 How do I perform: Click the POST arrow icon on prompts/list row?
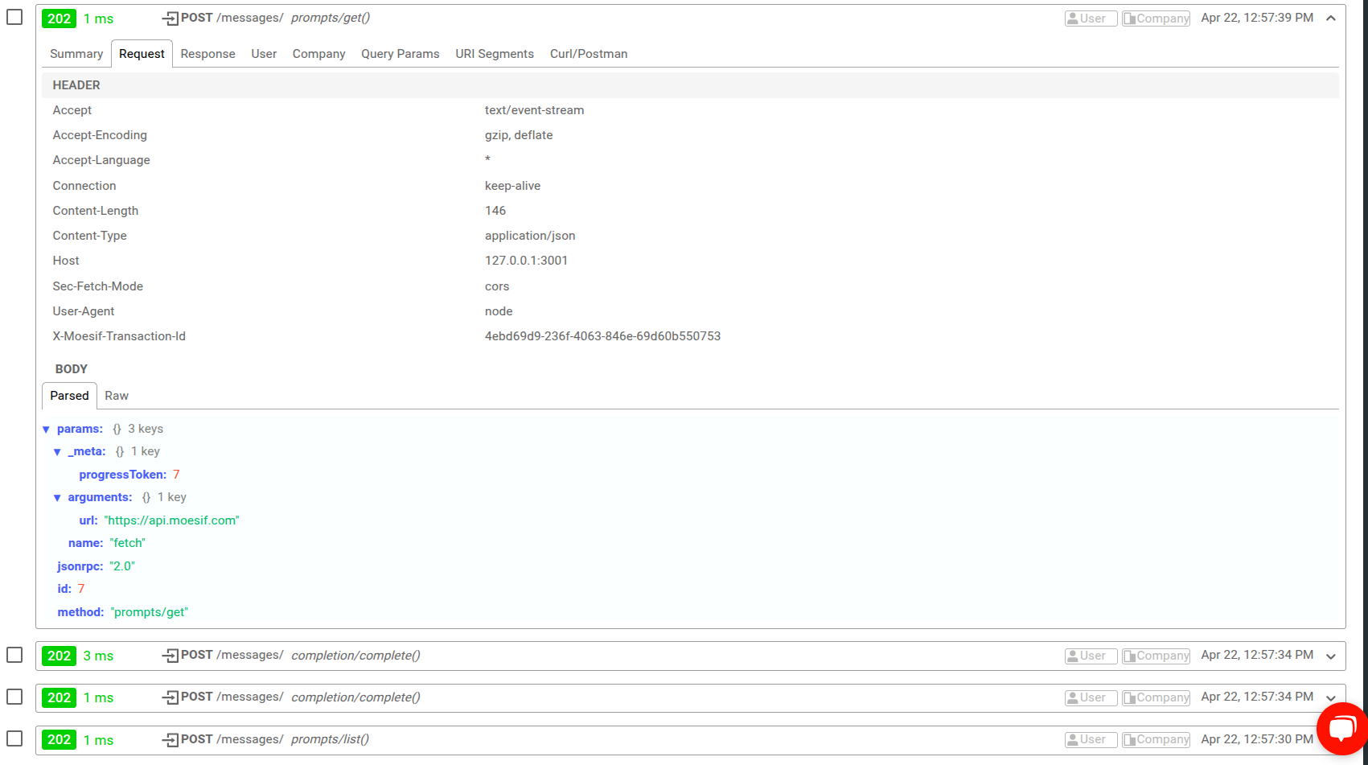(170, 738)
